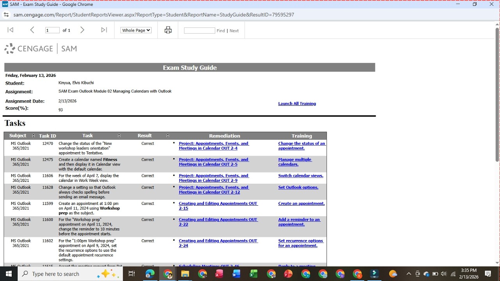Image resolution: width=500 pixels, height=281 pixels.
Task: Click the site info icon in address bar
Action: (x=6, y=15)
